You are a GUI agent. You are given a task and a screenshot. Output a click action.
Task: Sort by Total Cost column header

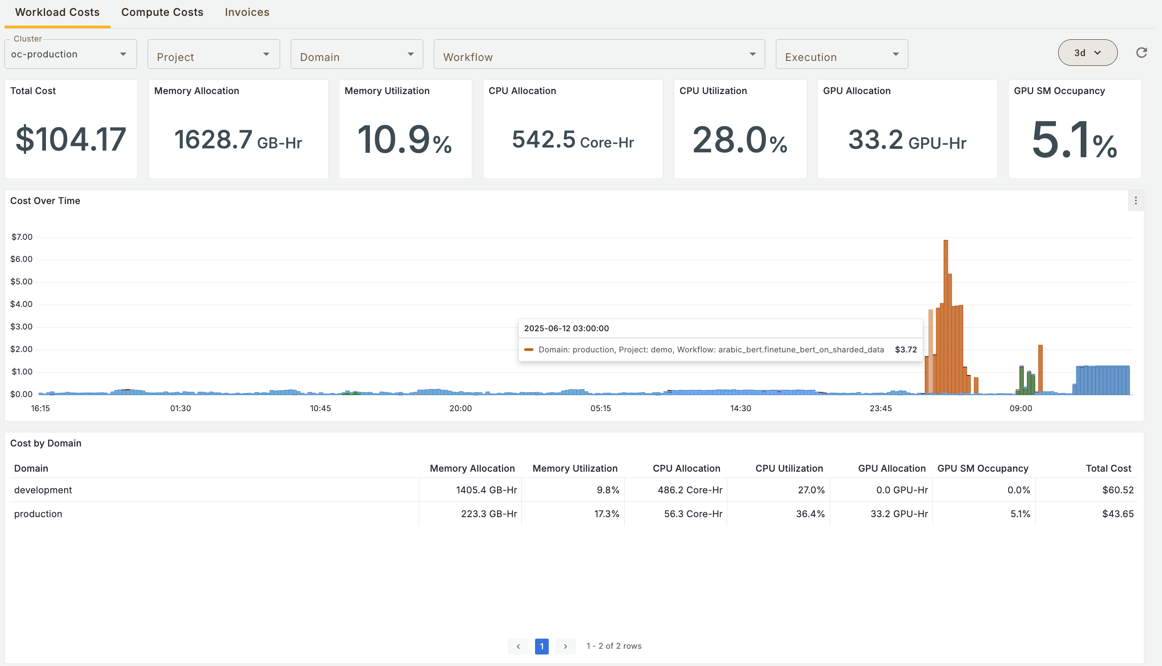[x=1108, y=469]
